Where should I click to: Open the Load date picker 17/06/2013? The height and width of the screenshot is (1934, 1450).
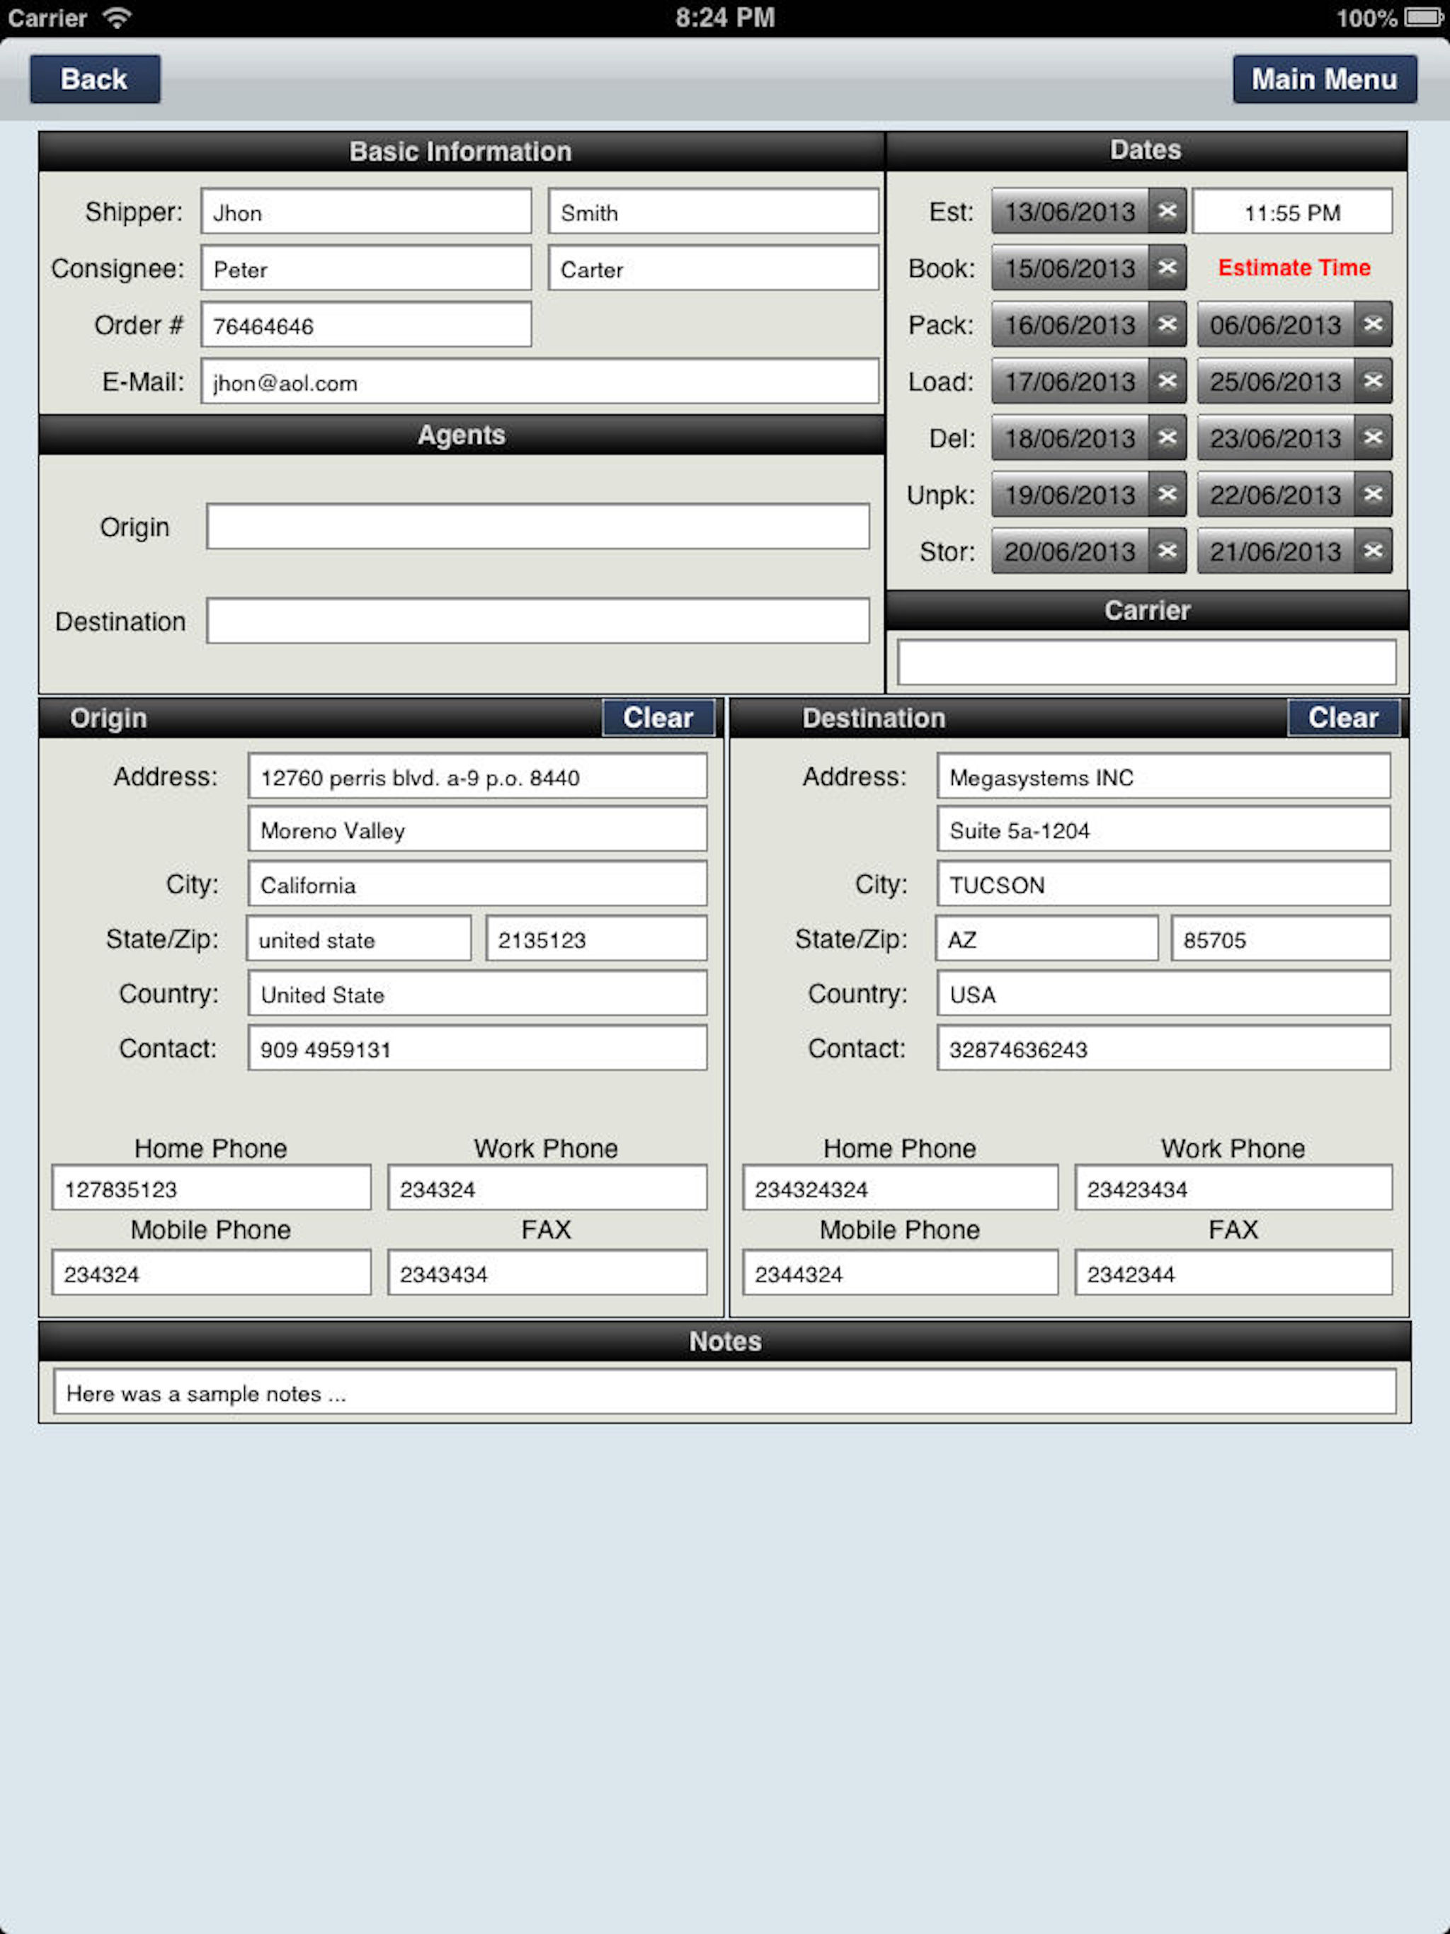(1070, 381)
